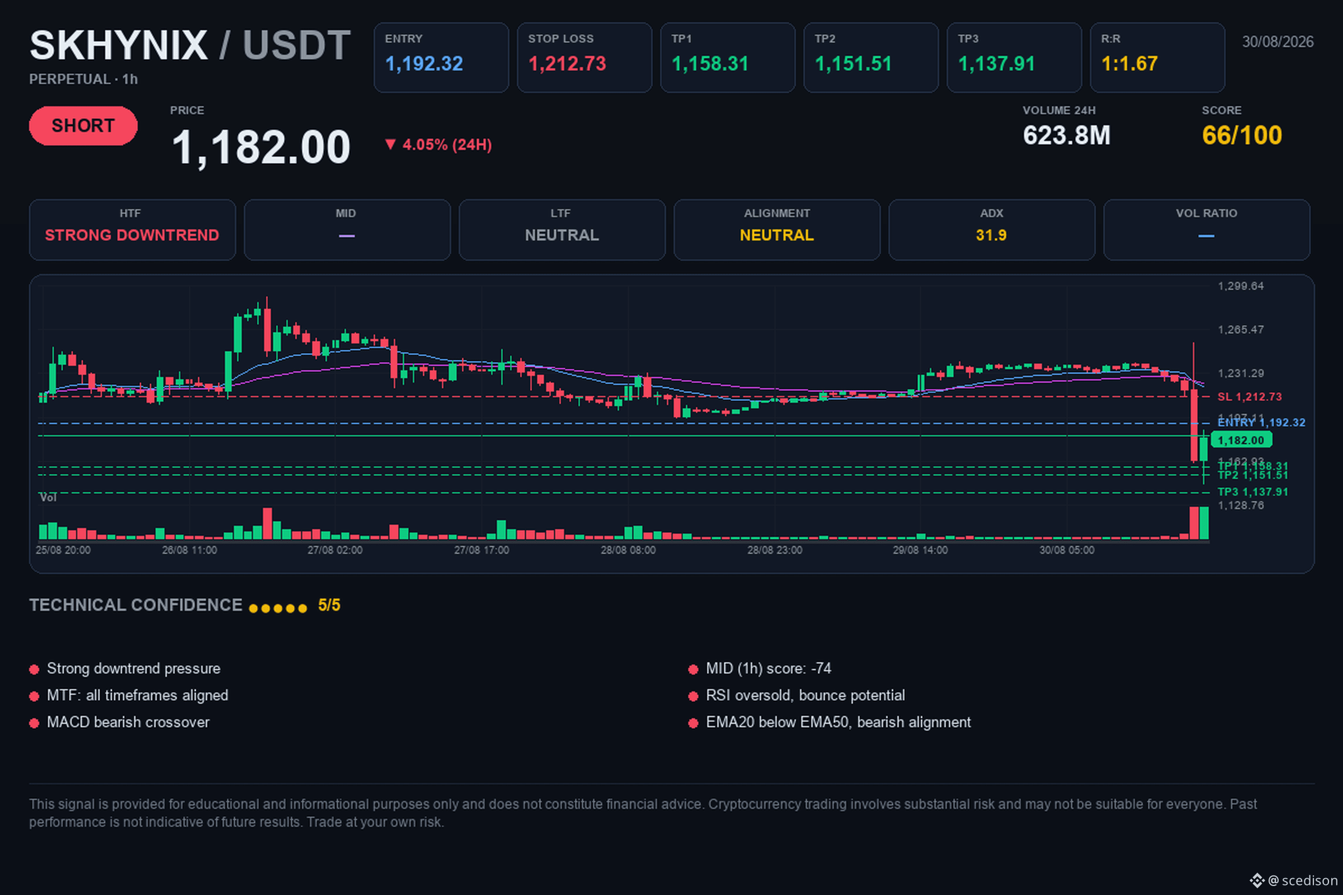The width and height of the screenshot is (1343, 895).
Task: Click the current price 1,182.00 headline
Action: [261, 147]
